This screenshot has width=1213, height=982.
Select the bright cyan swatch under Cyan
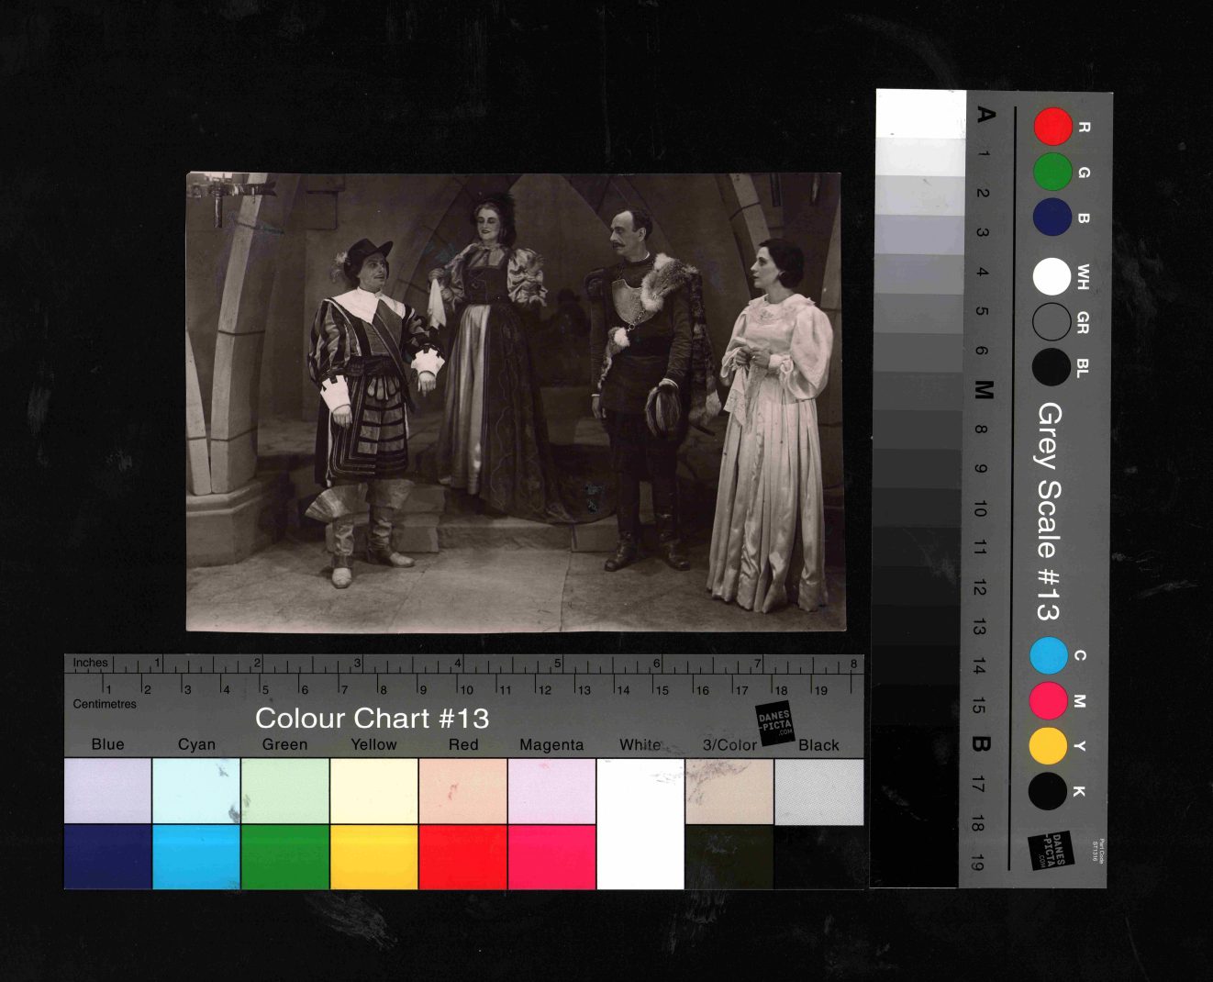point(196,856)
